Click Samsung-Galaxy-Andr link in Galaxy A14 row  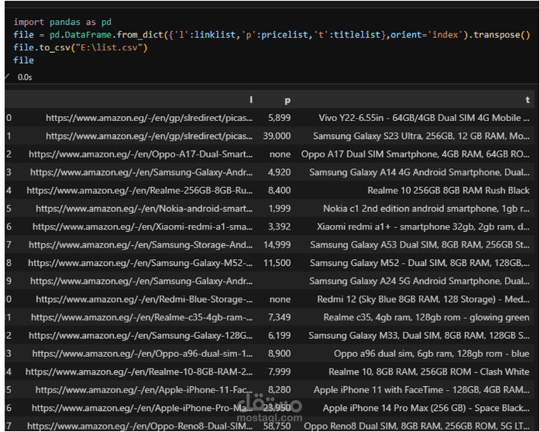(141, 172)
